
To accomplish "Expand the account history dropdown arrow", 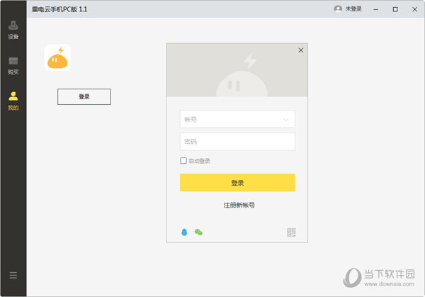I will pos(285,120).
